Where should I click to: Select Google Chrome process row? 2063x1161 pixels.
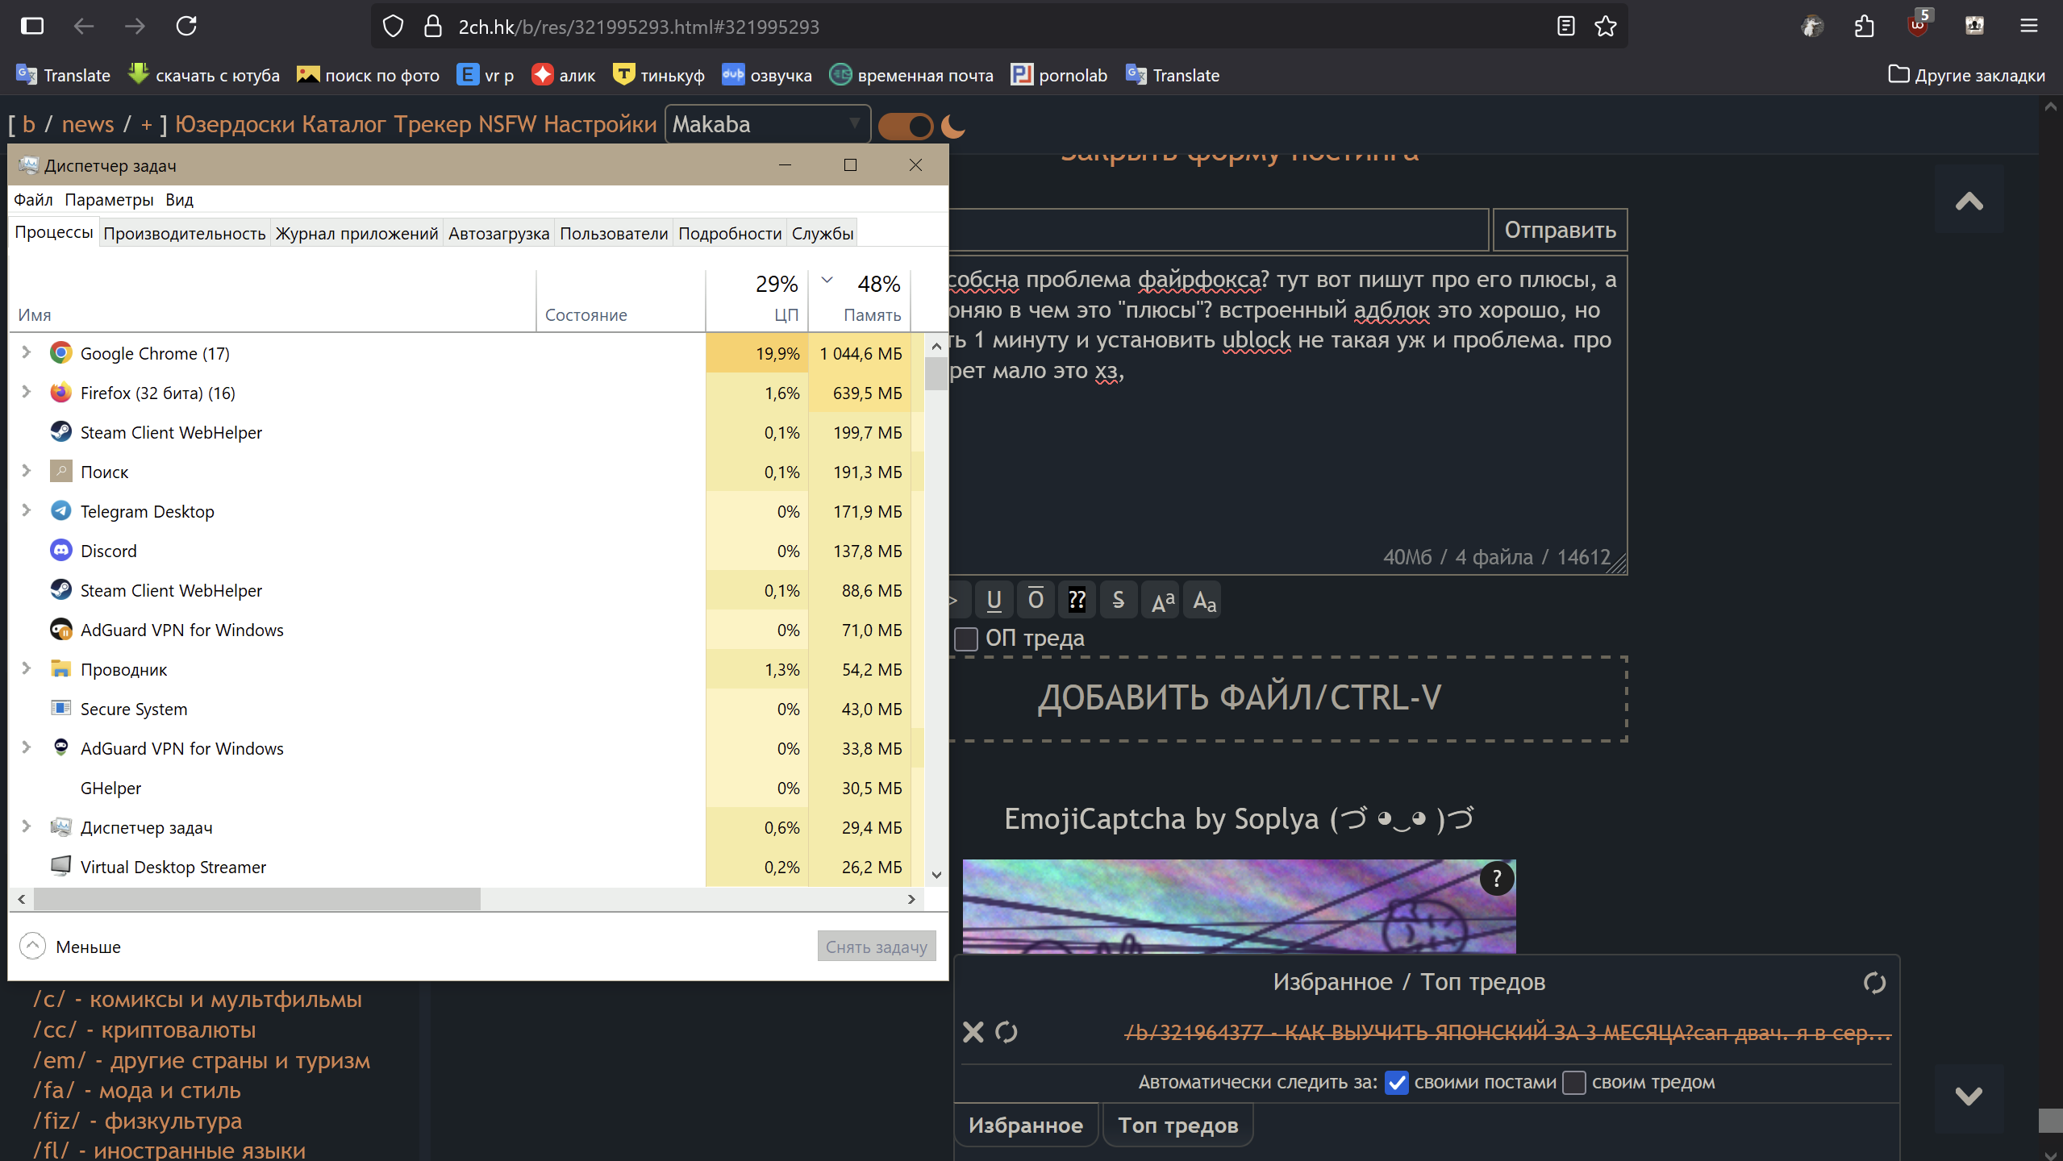(x=466, y=353)
